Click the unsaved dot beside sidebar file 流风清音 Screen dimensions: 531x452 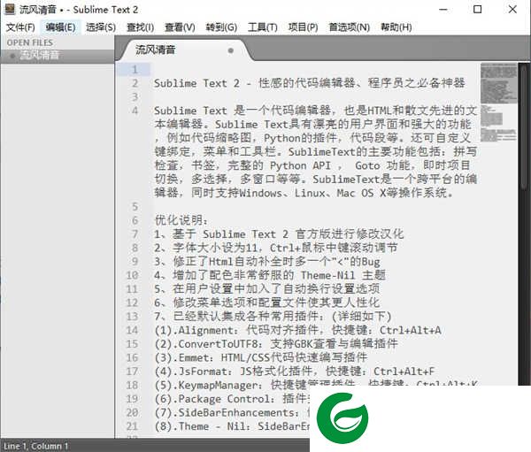pos(12,56)
